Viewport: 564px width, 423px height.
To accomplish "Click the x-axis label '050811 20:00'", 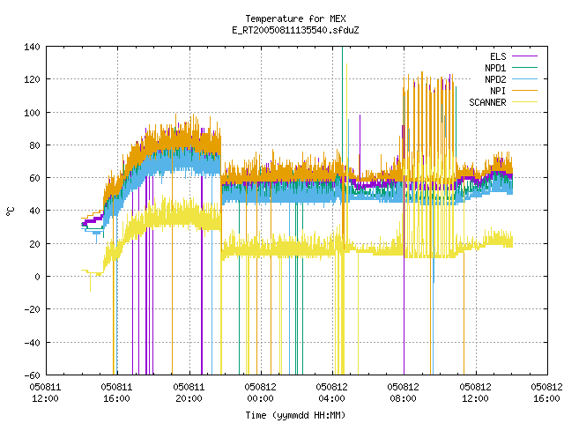I will tap(189, 393).
